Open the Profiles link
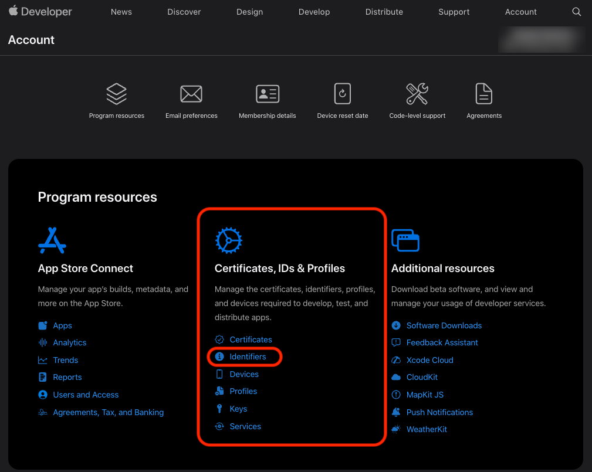 (243, 391)
